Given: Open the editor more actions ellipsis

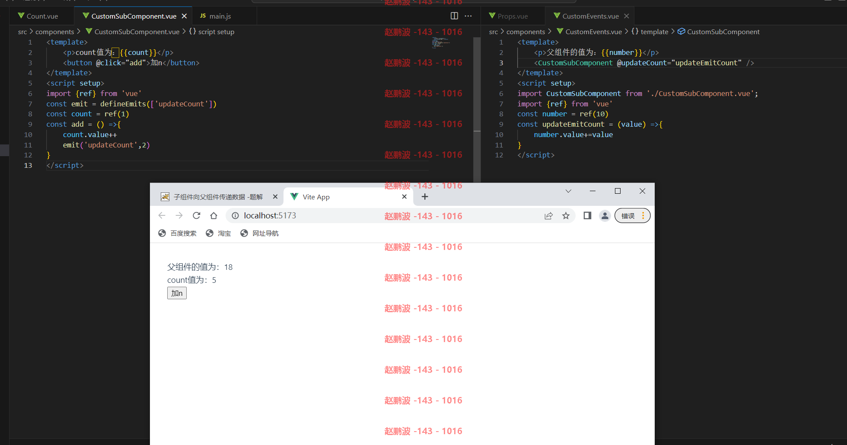Looking at the screenshot, I should click(x=468, y=16).
